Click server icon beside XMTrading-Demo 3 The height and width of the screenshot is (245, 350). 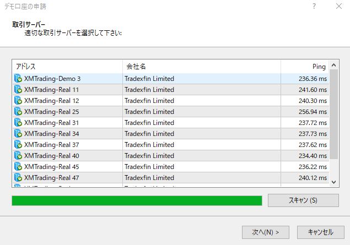click(18, 79)
